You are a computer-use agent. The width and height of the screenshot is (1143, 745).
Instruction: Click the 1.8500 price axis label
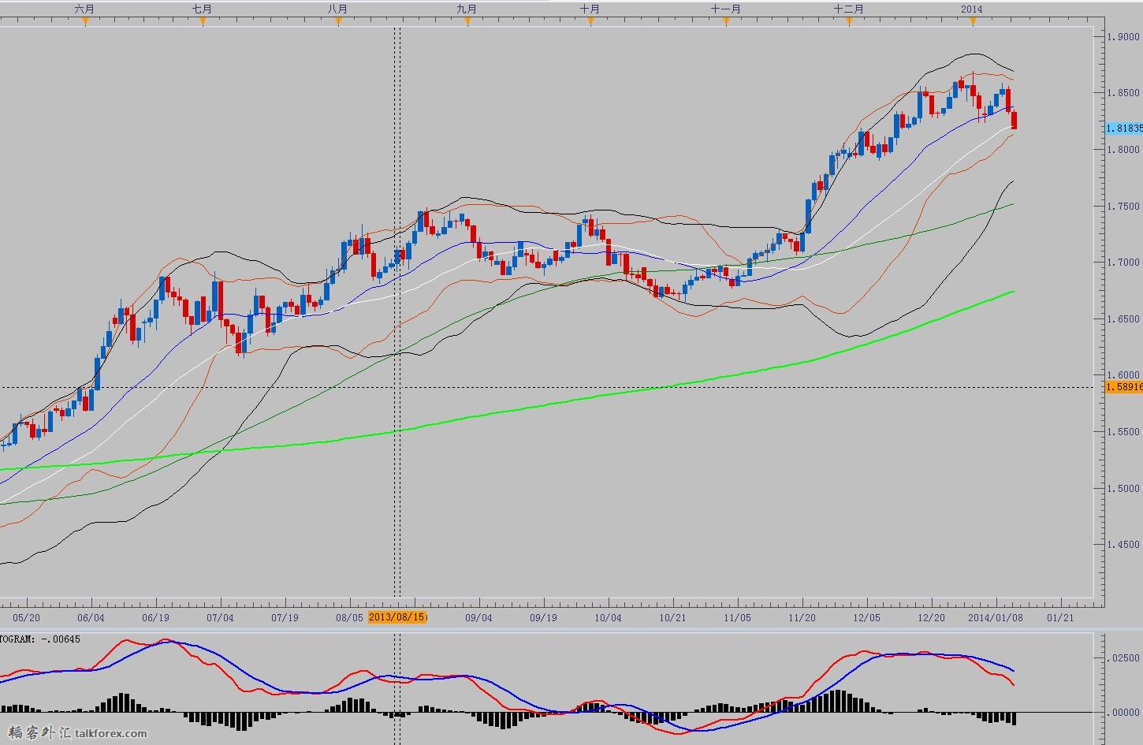pos(1123,93)
